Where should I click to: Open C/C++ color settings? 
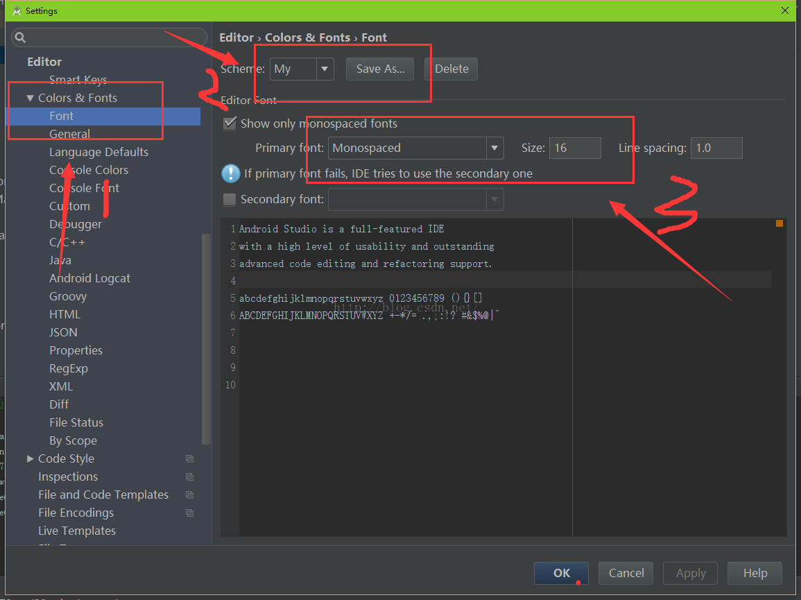67,242
